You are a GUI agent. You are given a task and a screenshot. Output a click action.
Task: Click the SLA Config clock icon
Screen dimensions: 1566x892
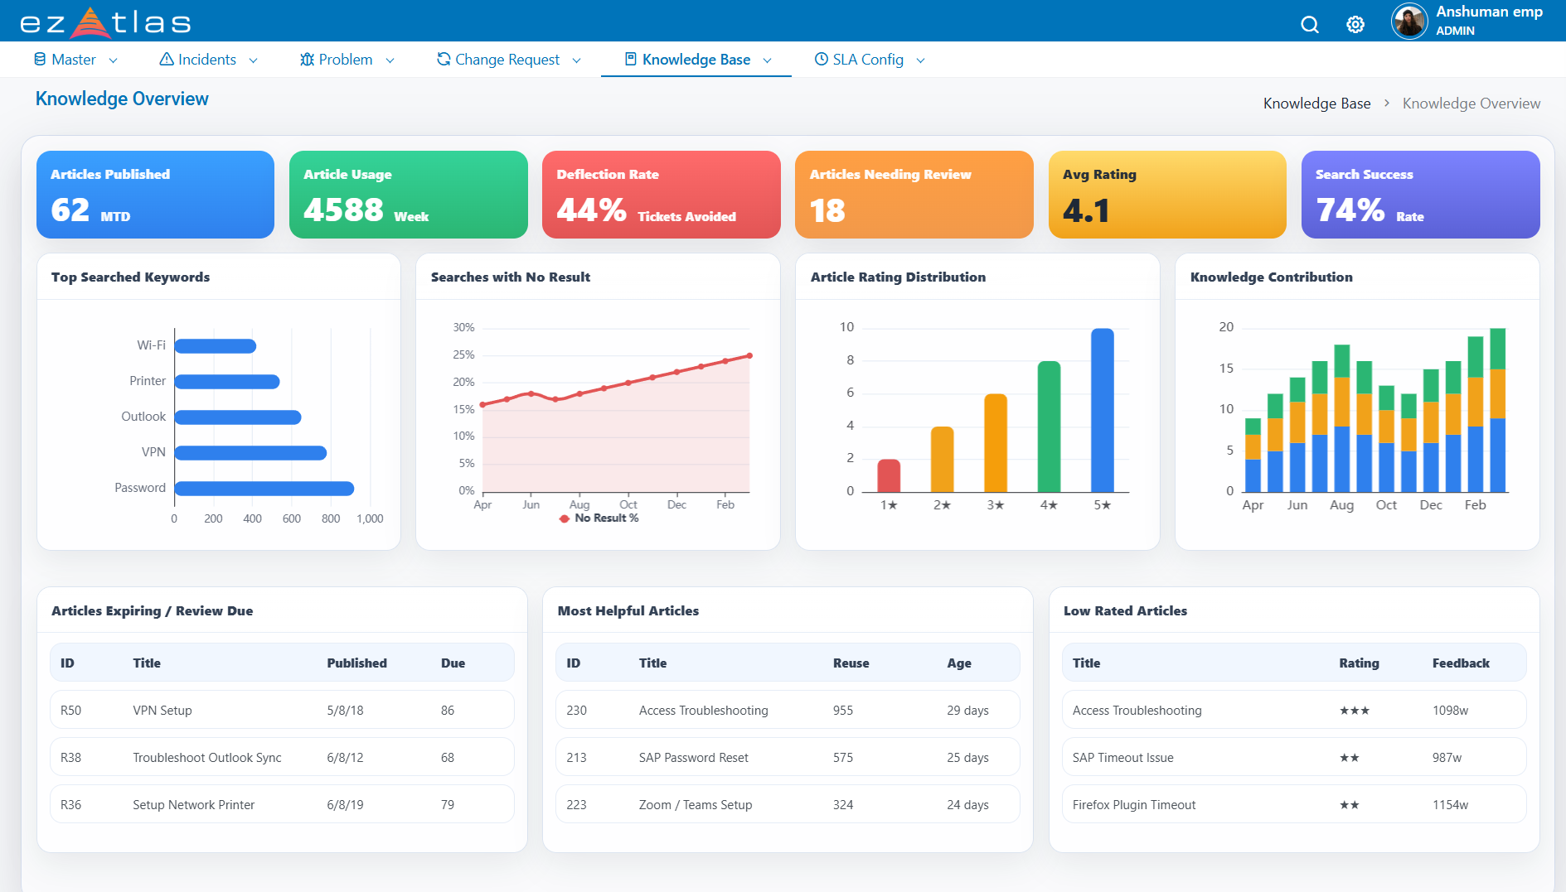coord(822,60)
